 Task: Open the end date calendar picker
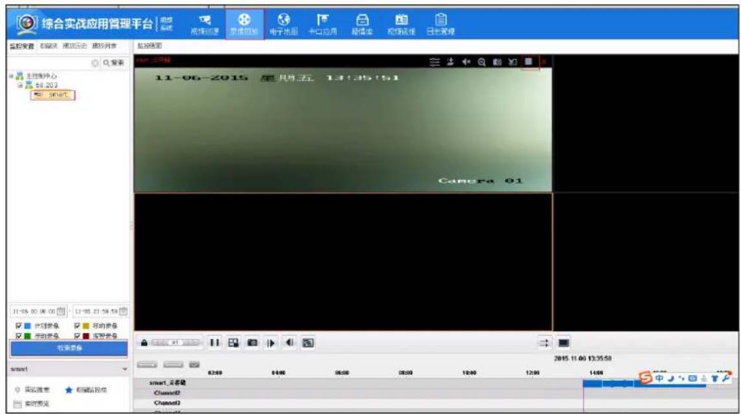coord(123,312)
